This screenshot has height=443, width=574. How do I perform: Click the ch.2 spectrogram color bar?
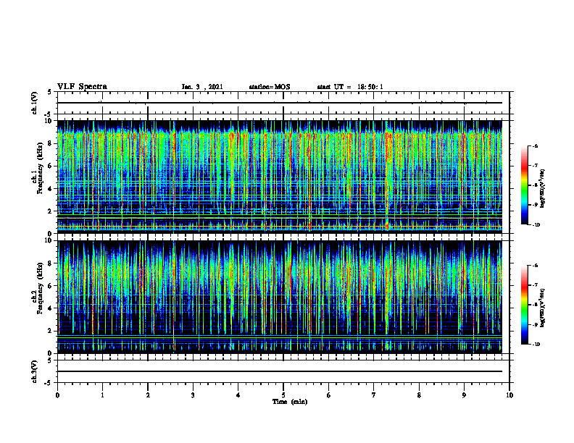(x=524, y=305)
